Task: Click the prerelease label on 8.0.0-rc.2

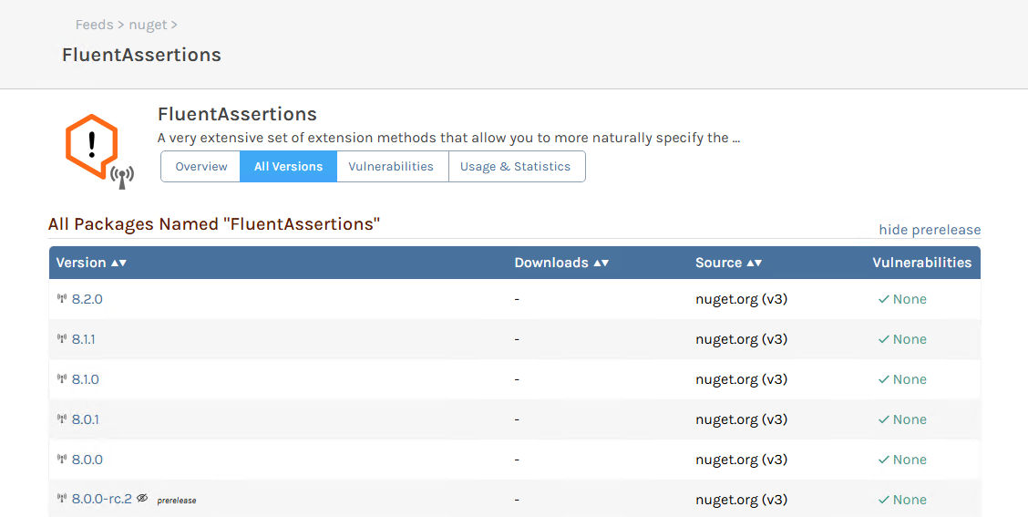Action: point(177,501)
